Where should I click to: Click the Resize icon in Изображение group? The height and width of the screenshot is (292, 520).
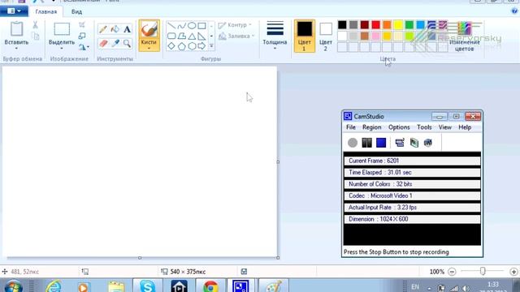tap(82, 36)
